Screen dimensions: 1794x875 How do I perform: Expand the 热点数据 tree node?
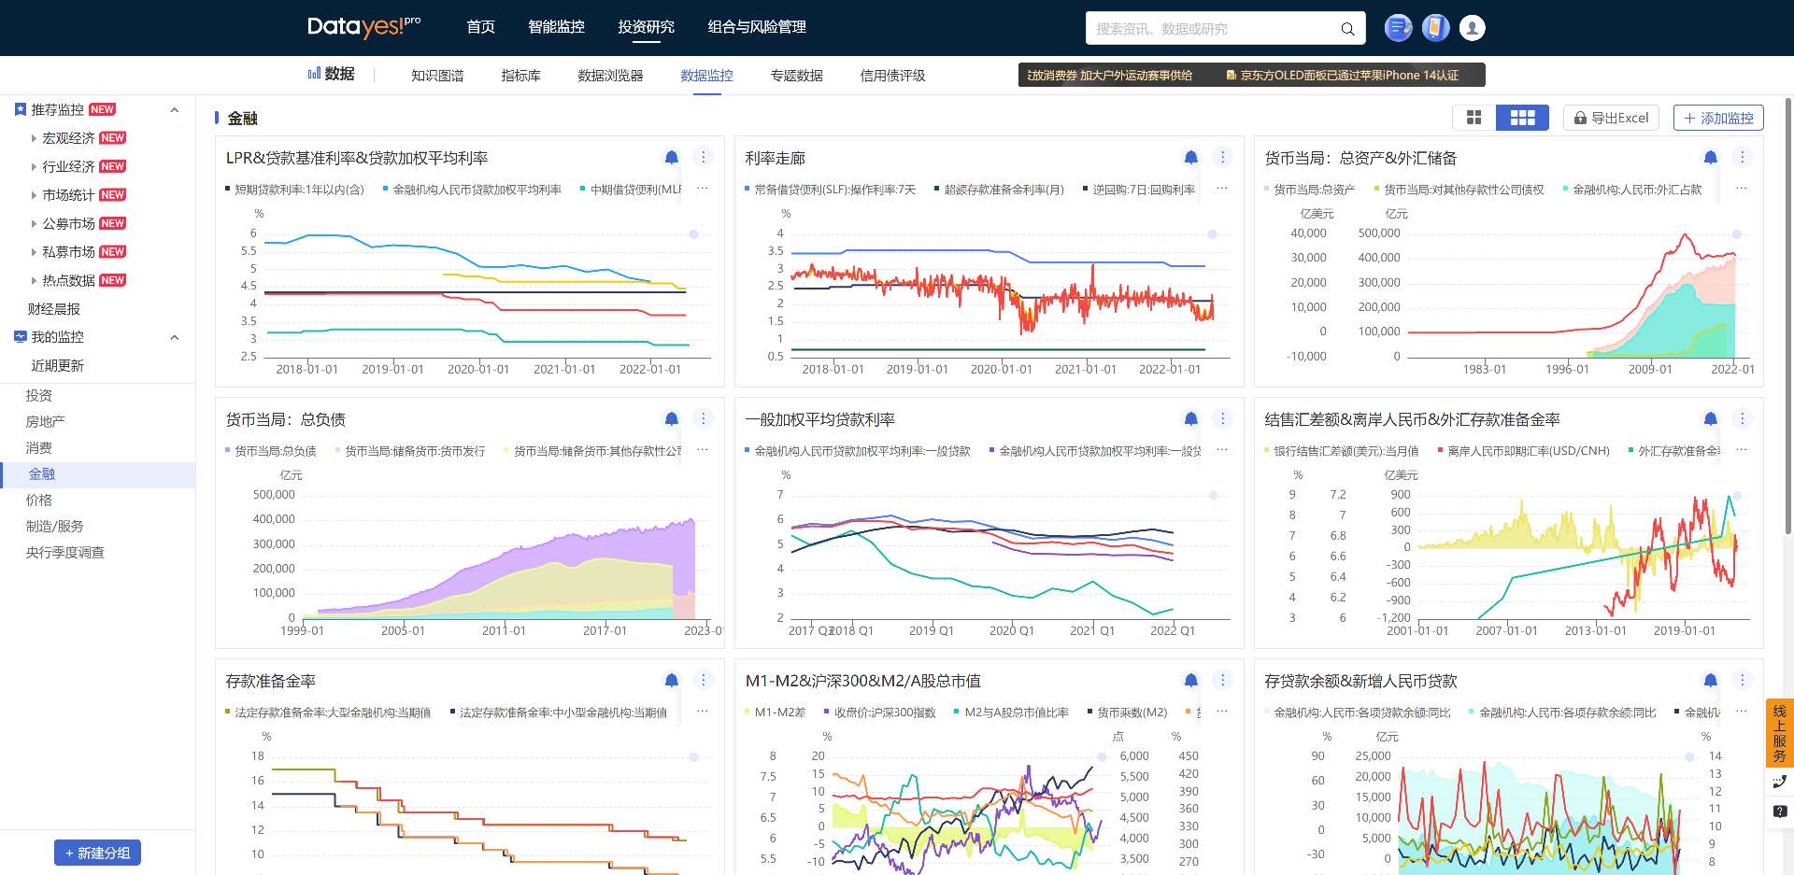(35, 281)
